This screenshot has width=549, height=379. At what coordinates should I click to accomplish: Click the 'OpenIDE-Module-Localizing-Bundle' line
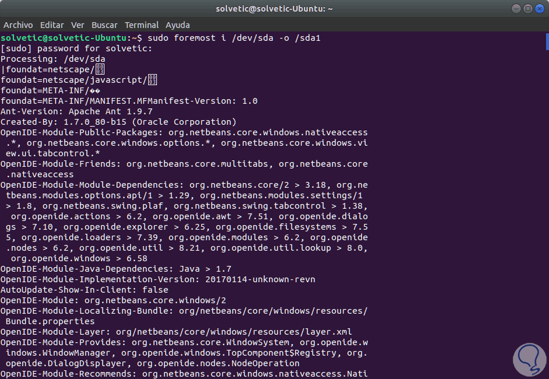184,311
